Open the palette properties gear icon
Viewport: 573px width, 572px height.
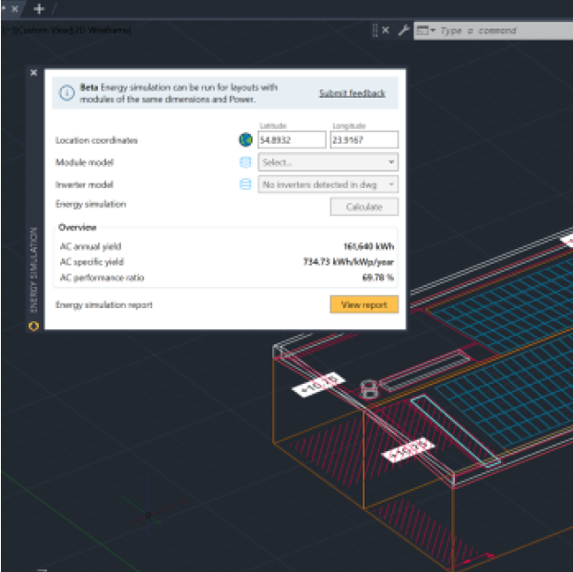pos(33,326)
